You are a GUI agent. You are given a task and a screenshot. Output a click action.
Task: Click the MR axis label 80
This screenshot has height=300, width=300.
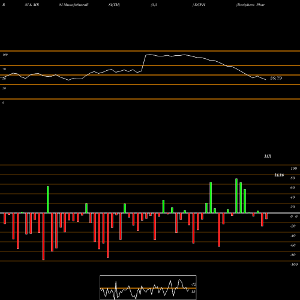click(293, 178)
